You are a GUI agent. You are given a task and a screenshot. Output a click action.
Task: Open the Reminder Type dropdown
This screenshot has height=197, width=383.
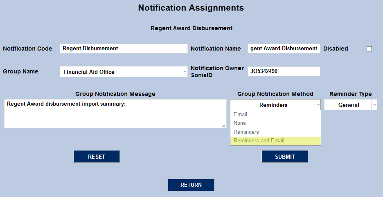tap(351, 105)
